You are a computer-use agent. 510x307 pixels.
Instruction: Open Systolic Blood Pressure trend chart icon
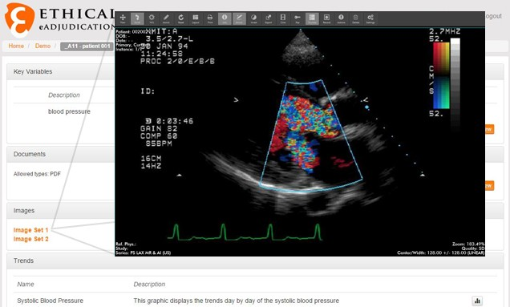pyautogui.click(x=477, y=301)
